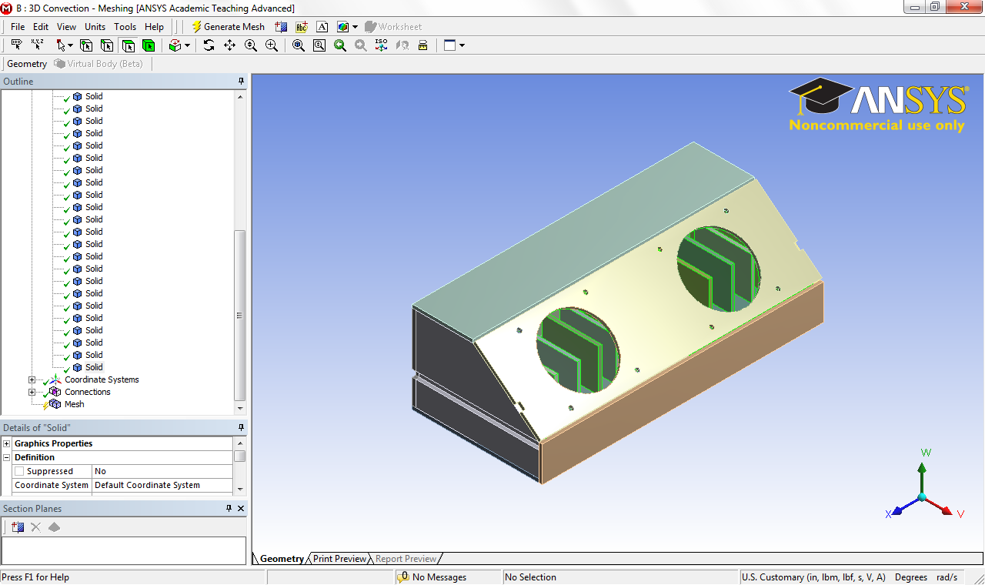
Task: Select Connections in the outline
Action: [88, 392]
